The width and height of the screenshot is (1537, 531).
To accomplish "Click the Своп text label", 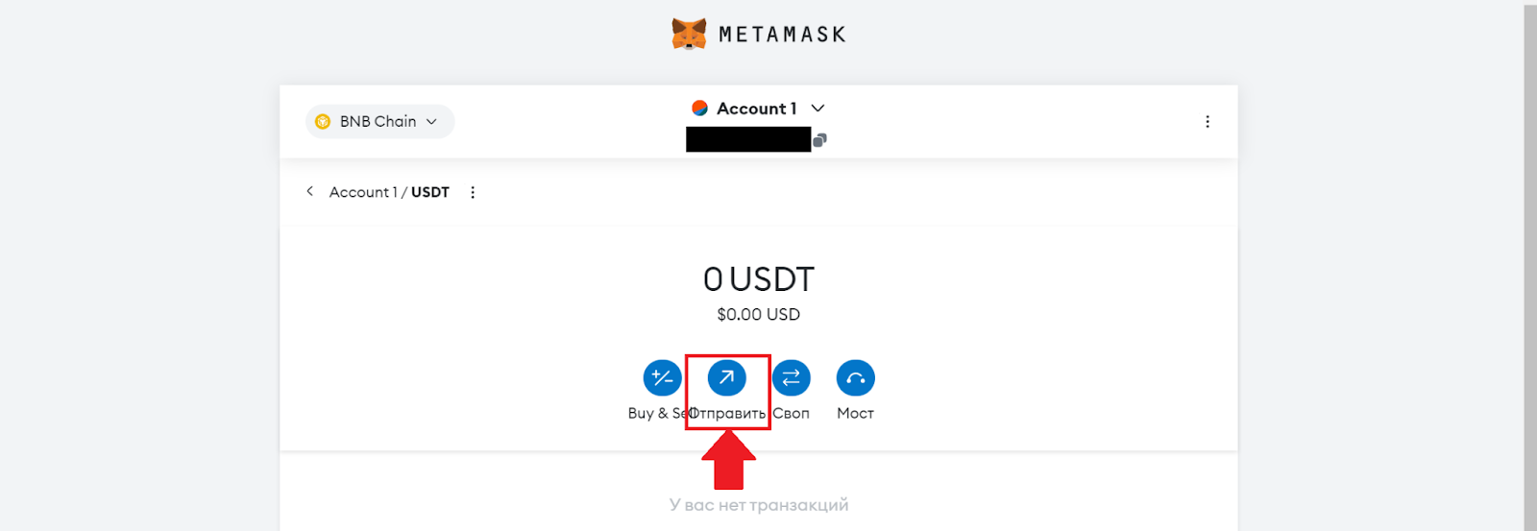I will pos(792,413).
